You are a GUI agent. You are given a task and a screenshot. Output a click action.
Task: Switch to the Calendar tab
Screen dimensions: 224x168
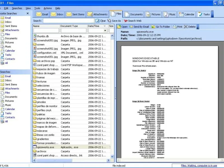tap(186, 14)
